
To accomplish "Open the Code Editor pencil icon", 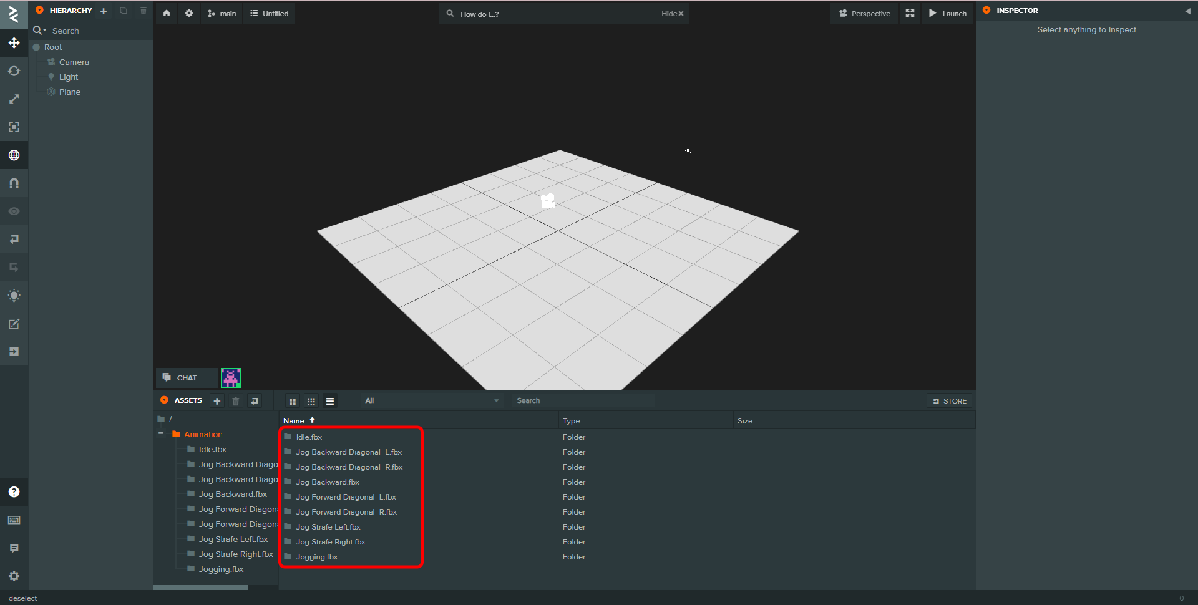I will click(14, 324).
